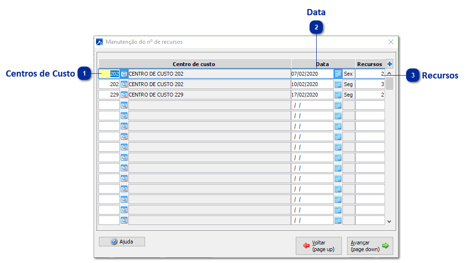Click the Recursos column header

[370, 64]
